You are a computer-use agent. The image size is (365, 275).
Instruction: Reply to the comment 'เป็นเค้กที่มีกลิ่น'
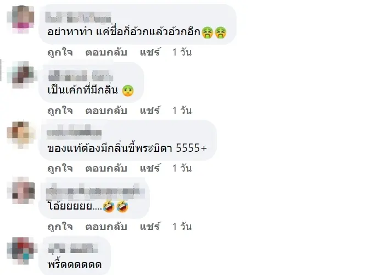[106, 111]
